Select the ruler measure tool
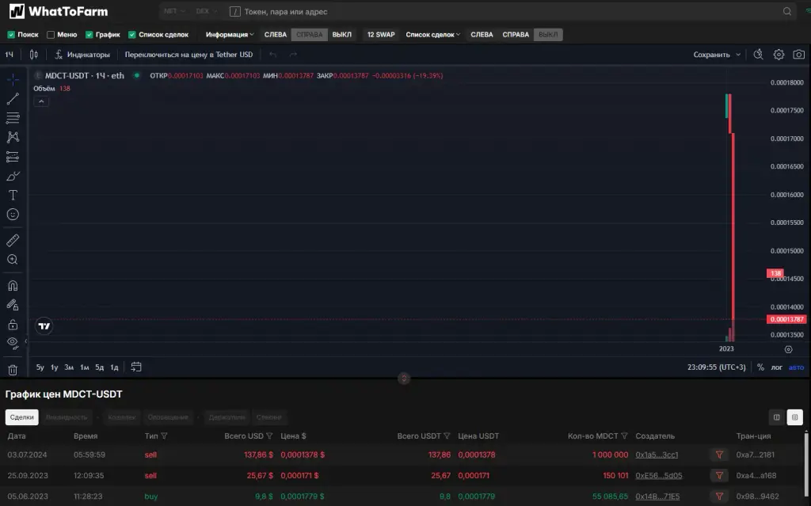 click(13, 240)
